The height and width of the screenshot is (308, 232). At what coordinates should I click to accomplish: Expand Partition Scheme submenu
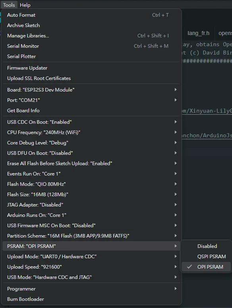(91, 236)
